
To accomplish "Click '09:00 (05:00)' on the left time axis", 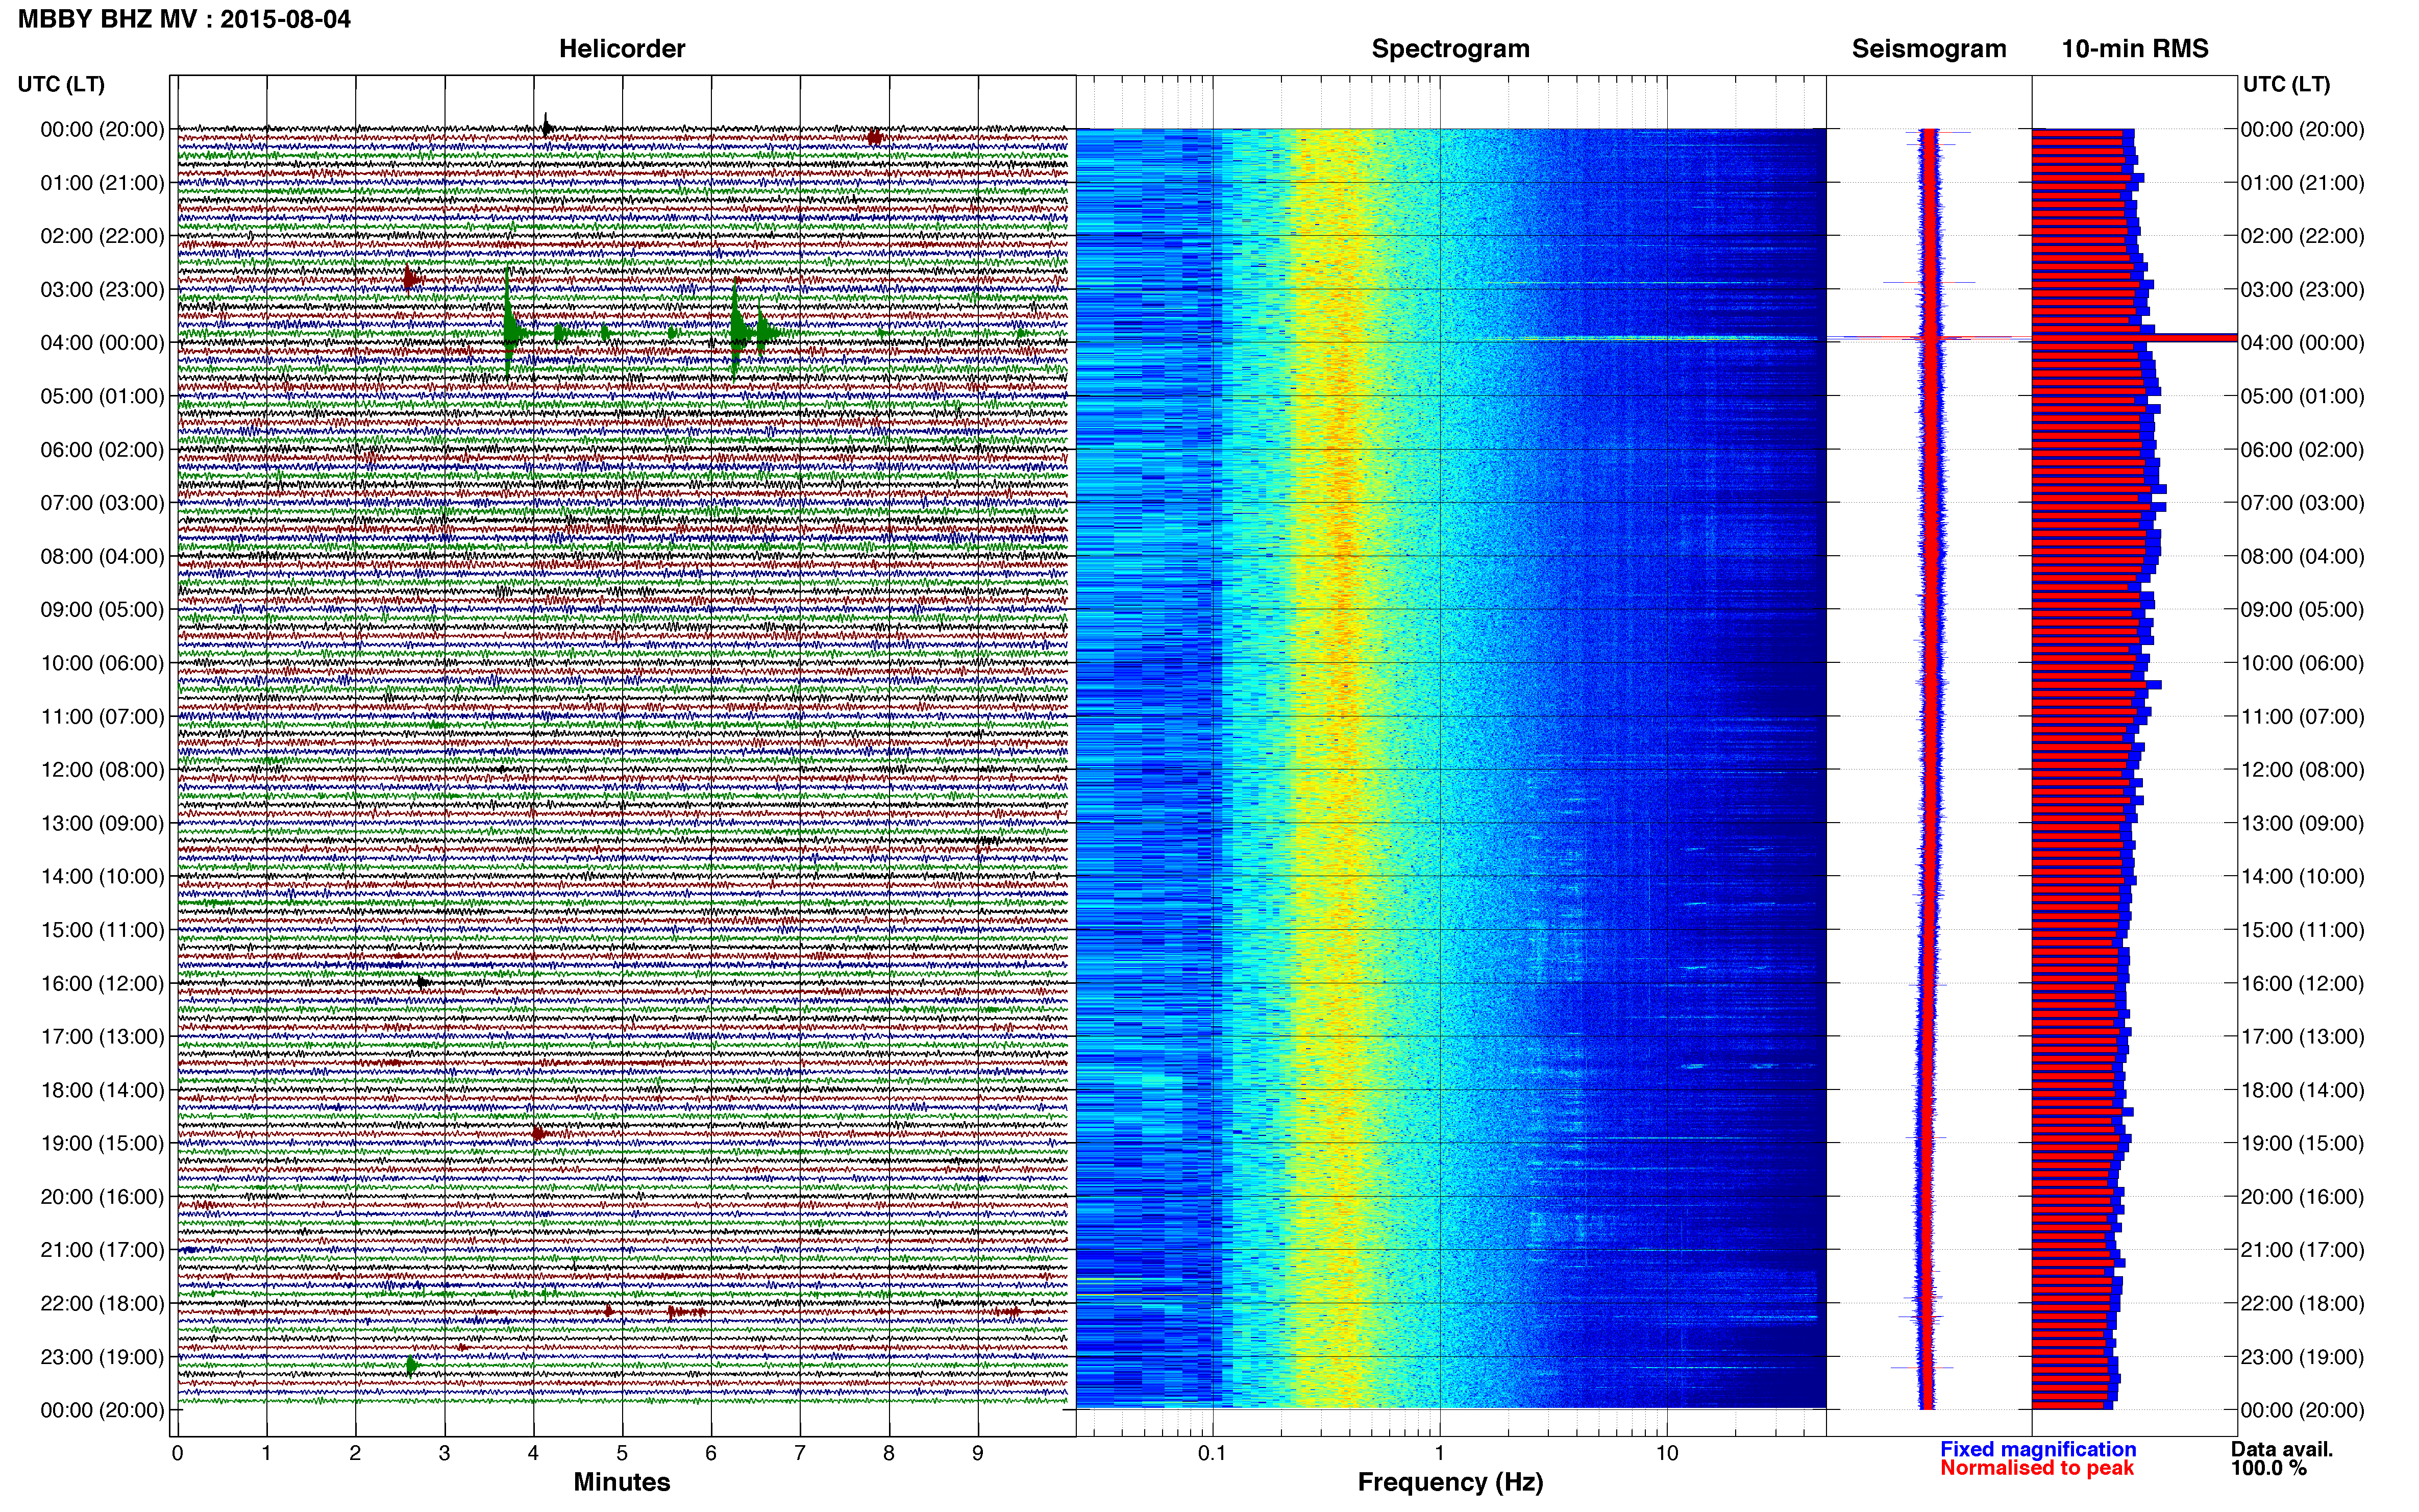I will [x=102, y=610].
